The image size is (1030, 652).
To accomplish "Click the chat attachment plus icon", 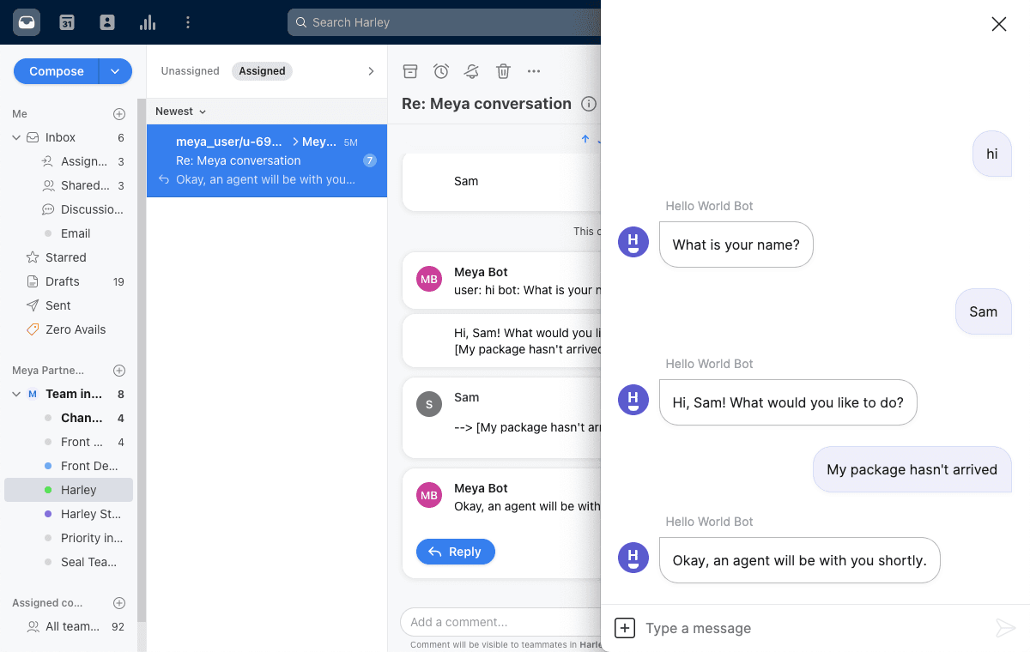I will (625, 628).
